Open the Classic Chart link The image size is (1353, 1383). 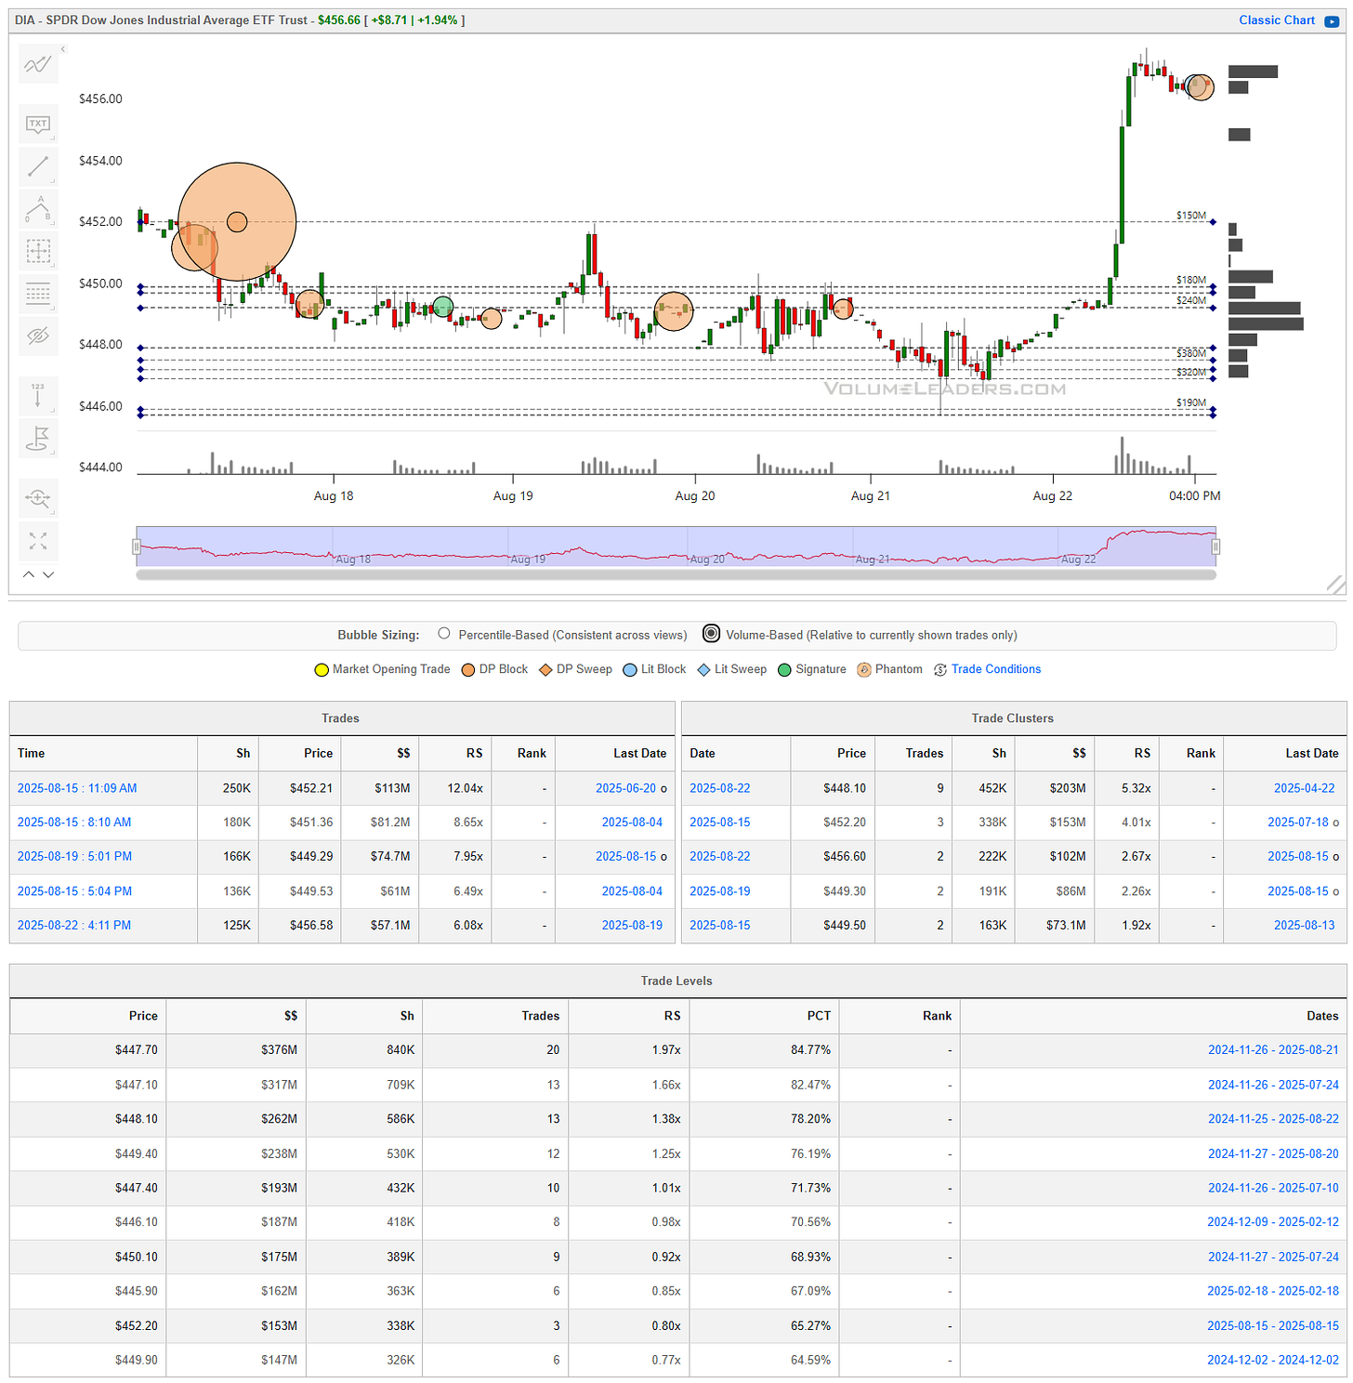[1276, 20]
